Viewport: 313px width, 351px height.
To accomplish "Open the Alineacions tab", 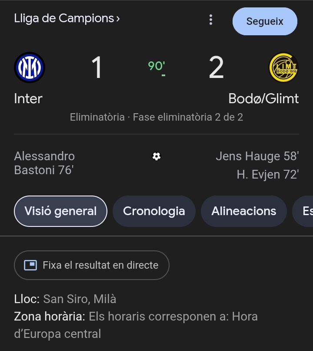I will (x=243, y=211).
